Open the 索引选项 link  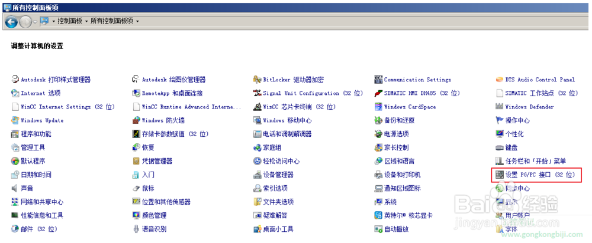(x=275, y=188)
